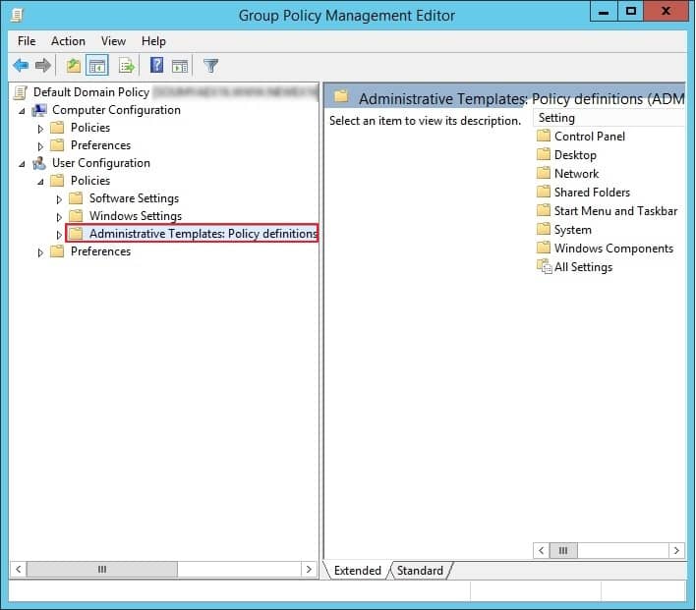Expand Preferences under User Configuration
The image size is (696, 610).
(40, 252)
